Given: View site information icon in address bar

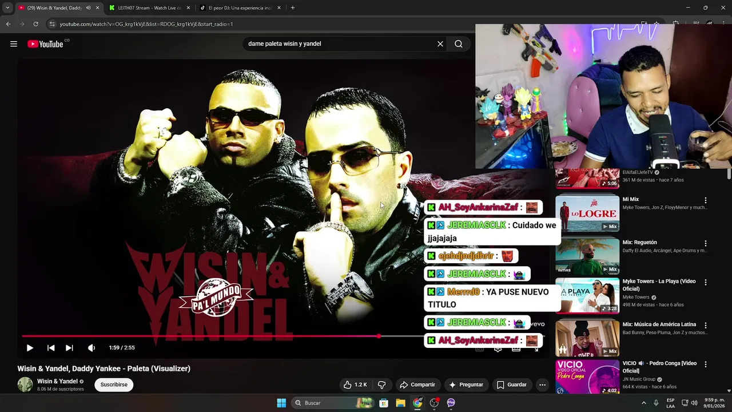Looking at the screenshot, I should click(x=52, y=24).
